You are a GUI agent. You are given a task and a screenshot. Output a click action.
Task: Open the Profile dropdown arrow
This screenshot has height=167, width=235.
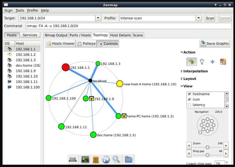coord(199,18)
